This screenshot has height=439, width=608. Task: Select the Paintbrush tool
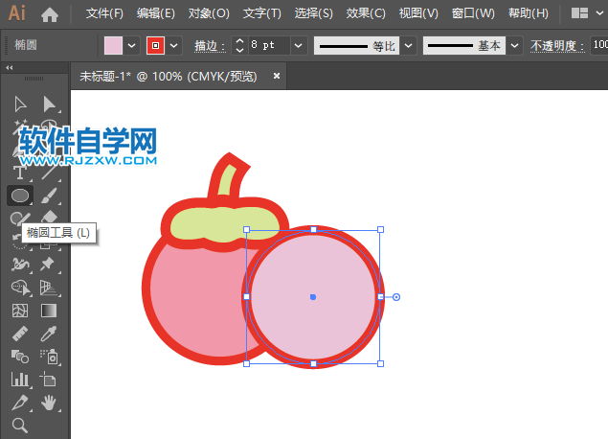(49, 196)
